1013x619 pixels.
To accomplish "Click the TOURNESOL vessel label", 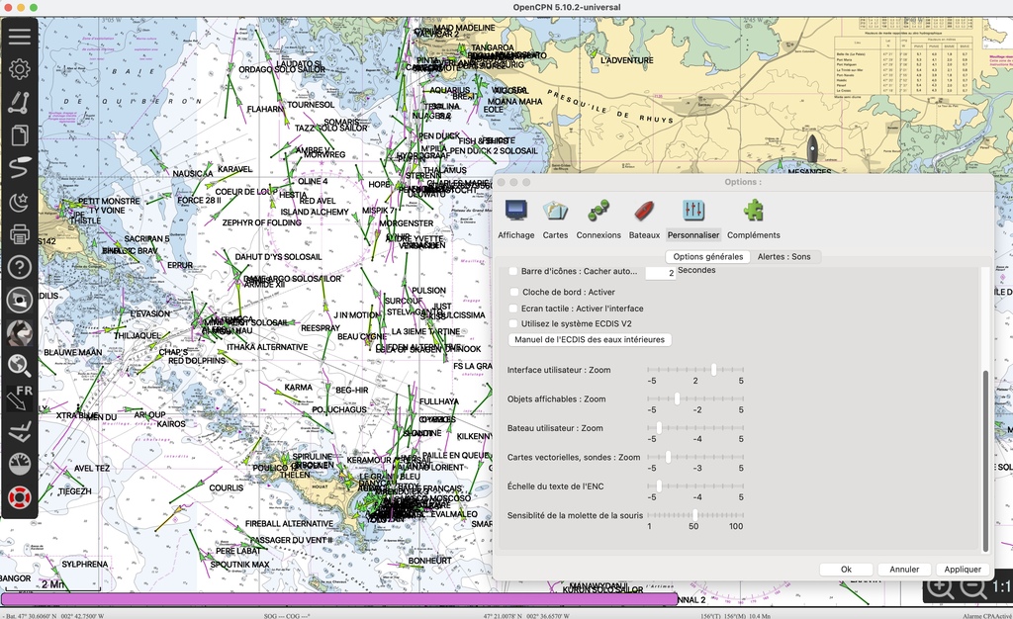I will [311, 105].
